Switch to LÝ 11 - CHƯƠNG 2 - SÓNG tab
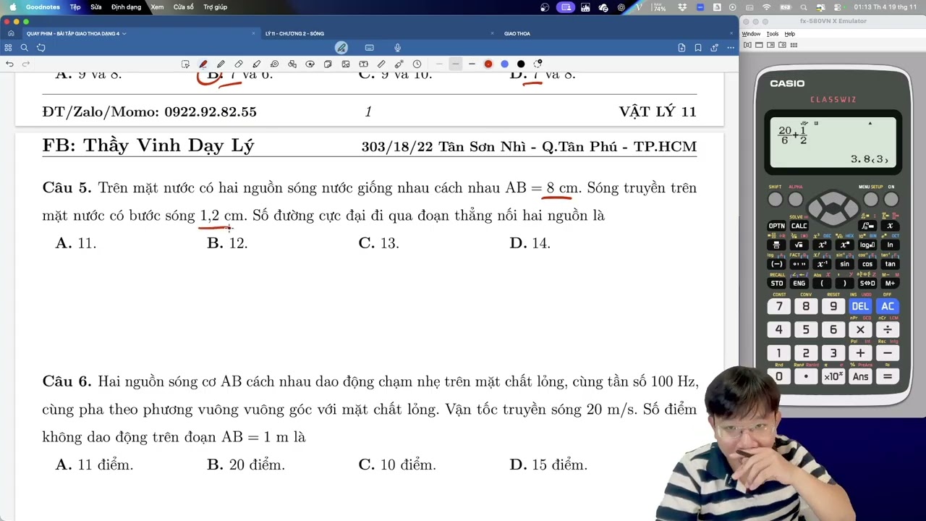Screen dimensions: 926x521 (x=294, y=34)
